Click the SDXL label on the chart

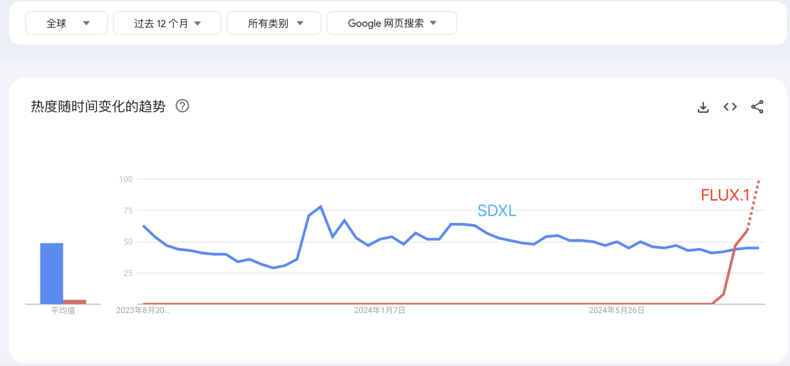click(496, 211)
